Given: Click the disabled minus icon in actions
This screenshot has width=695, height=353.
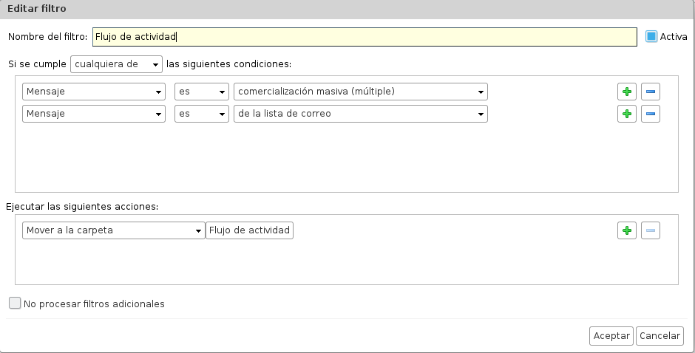Looking at the screenshot, I should 650,230.
